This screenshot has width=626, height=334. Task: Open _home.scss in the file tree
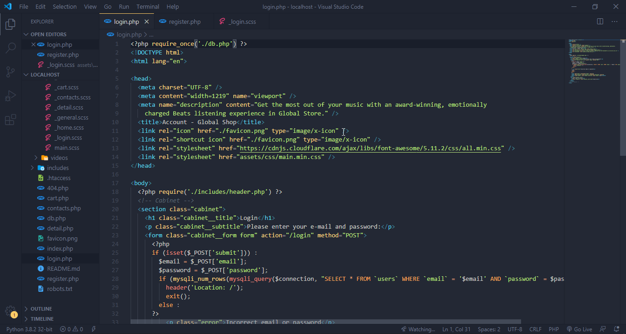tap(60, 127)
